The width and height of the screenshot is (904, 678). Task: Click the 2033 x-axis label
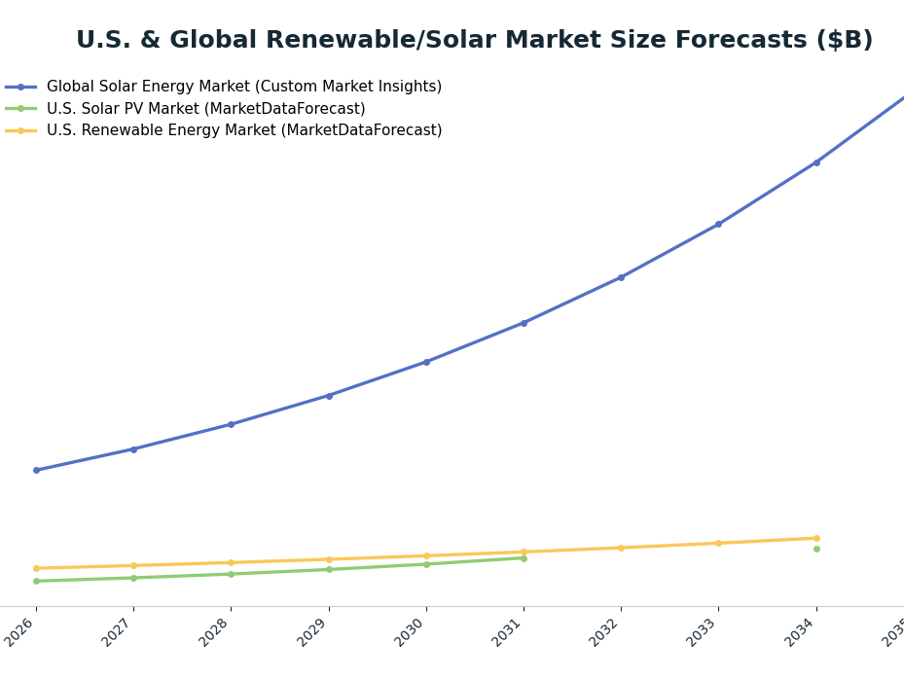(701, 631)
